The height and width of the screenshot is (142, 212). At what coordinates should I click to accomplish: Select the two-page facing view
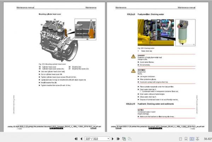pos(192,139)
